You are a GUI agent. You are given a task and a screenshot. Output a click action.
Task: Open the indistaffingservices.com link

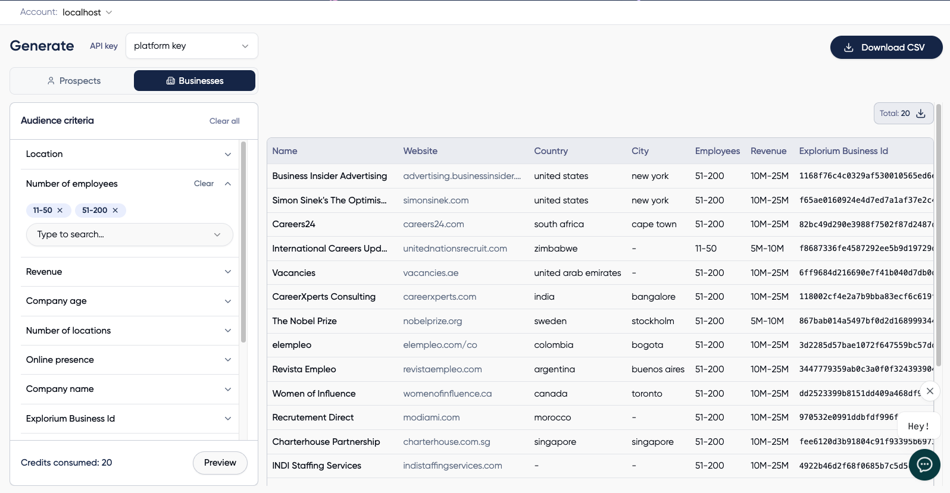pos(452,466)
